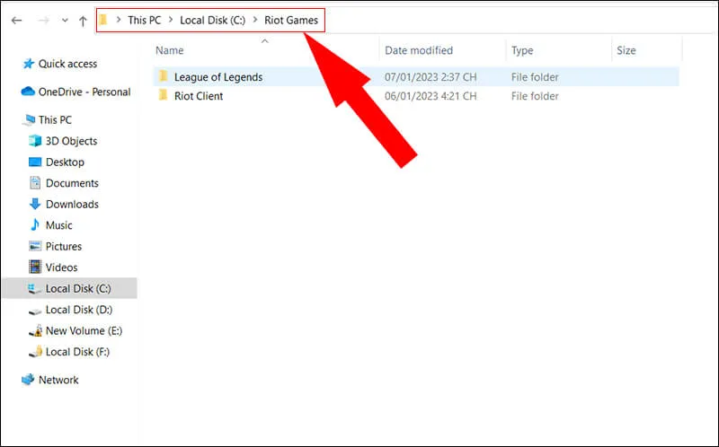Click the New Volume (E:) warning drive icon
The width and height of the screenshot is (719, 447).
point(35,331)
